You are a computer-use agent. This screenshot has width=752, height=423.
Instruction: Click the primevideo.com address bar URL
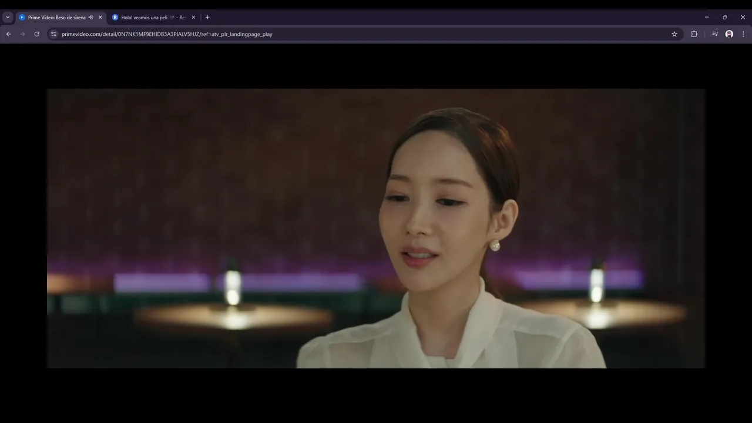(167, 34)
